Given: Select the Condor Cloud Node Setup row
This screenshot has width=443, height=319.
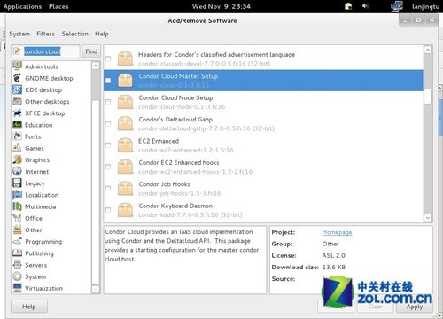Looking at the screenshot, I should pos(263,102).
